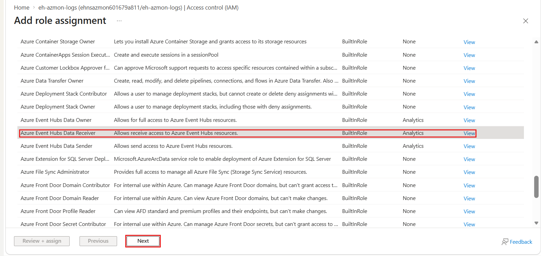Click the description 'Allows for full access to Azure Event Hubs resources.'
The image size is (541, 256).
[175, 120]
